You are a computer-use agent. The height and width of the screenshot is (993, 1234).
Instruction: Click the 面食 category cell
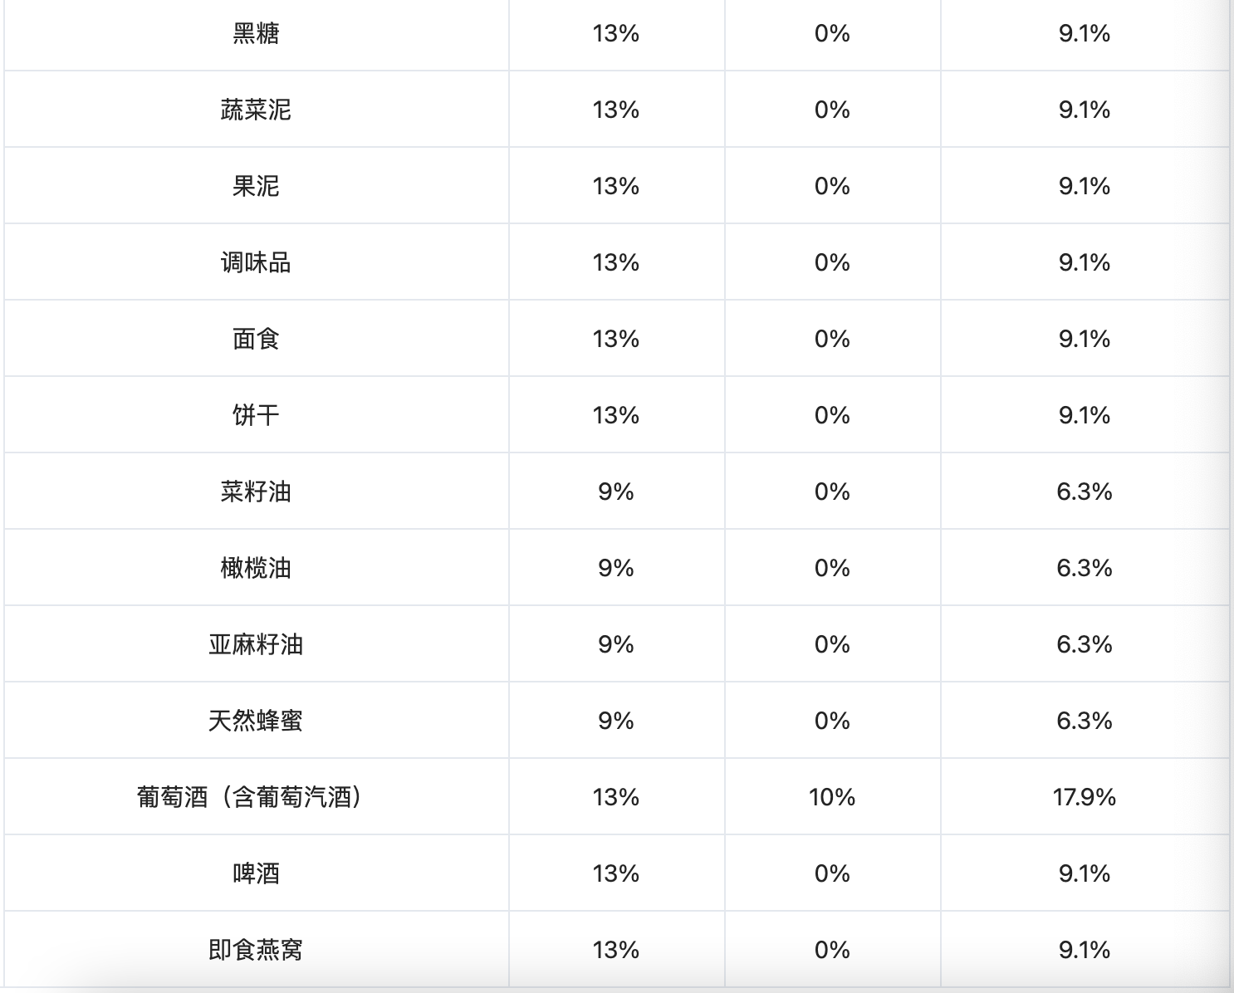click(256, 340)
